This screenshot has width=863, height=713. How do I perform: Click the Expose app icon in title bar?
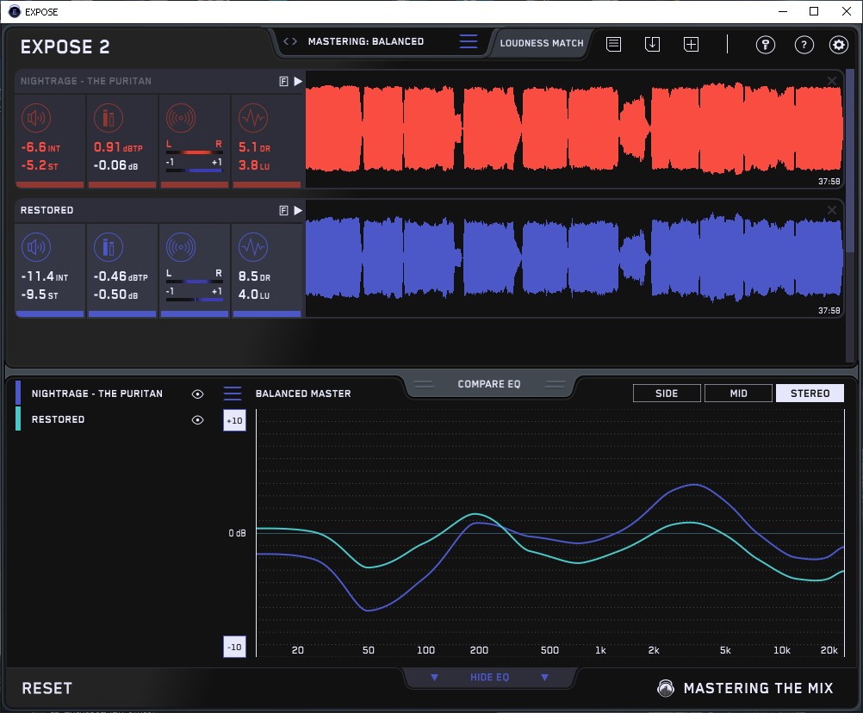coord(15,11)
